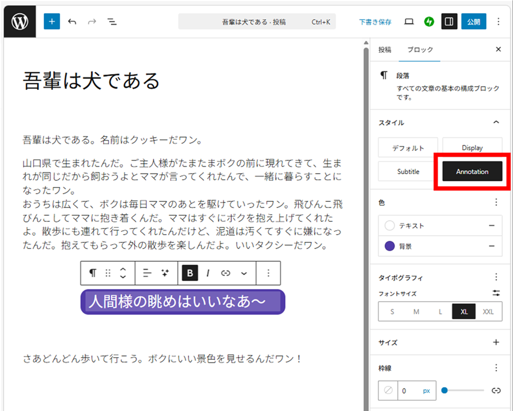The height and width of the screenshot is (411, 513).
Task: Click the border width px input field
Action: pos(410,390)
